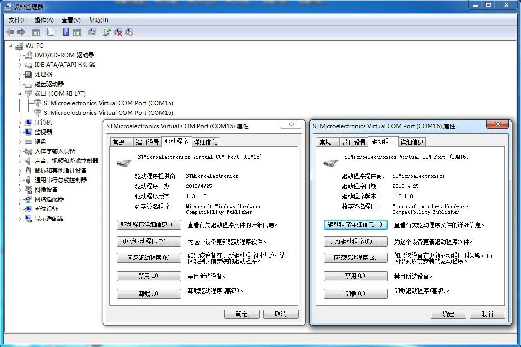Expand the 磁盘驱动器 node

(20, 84)
